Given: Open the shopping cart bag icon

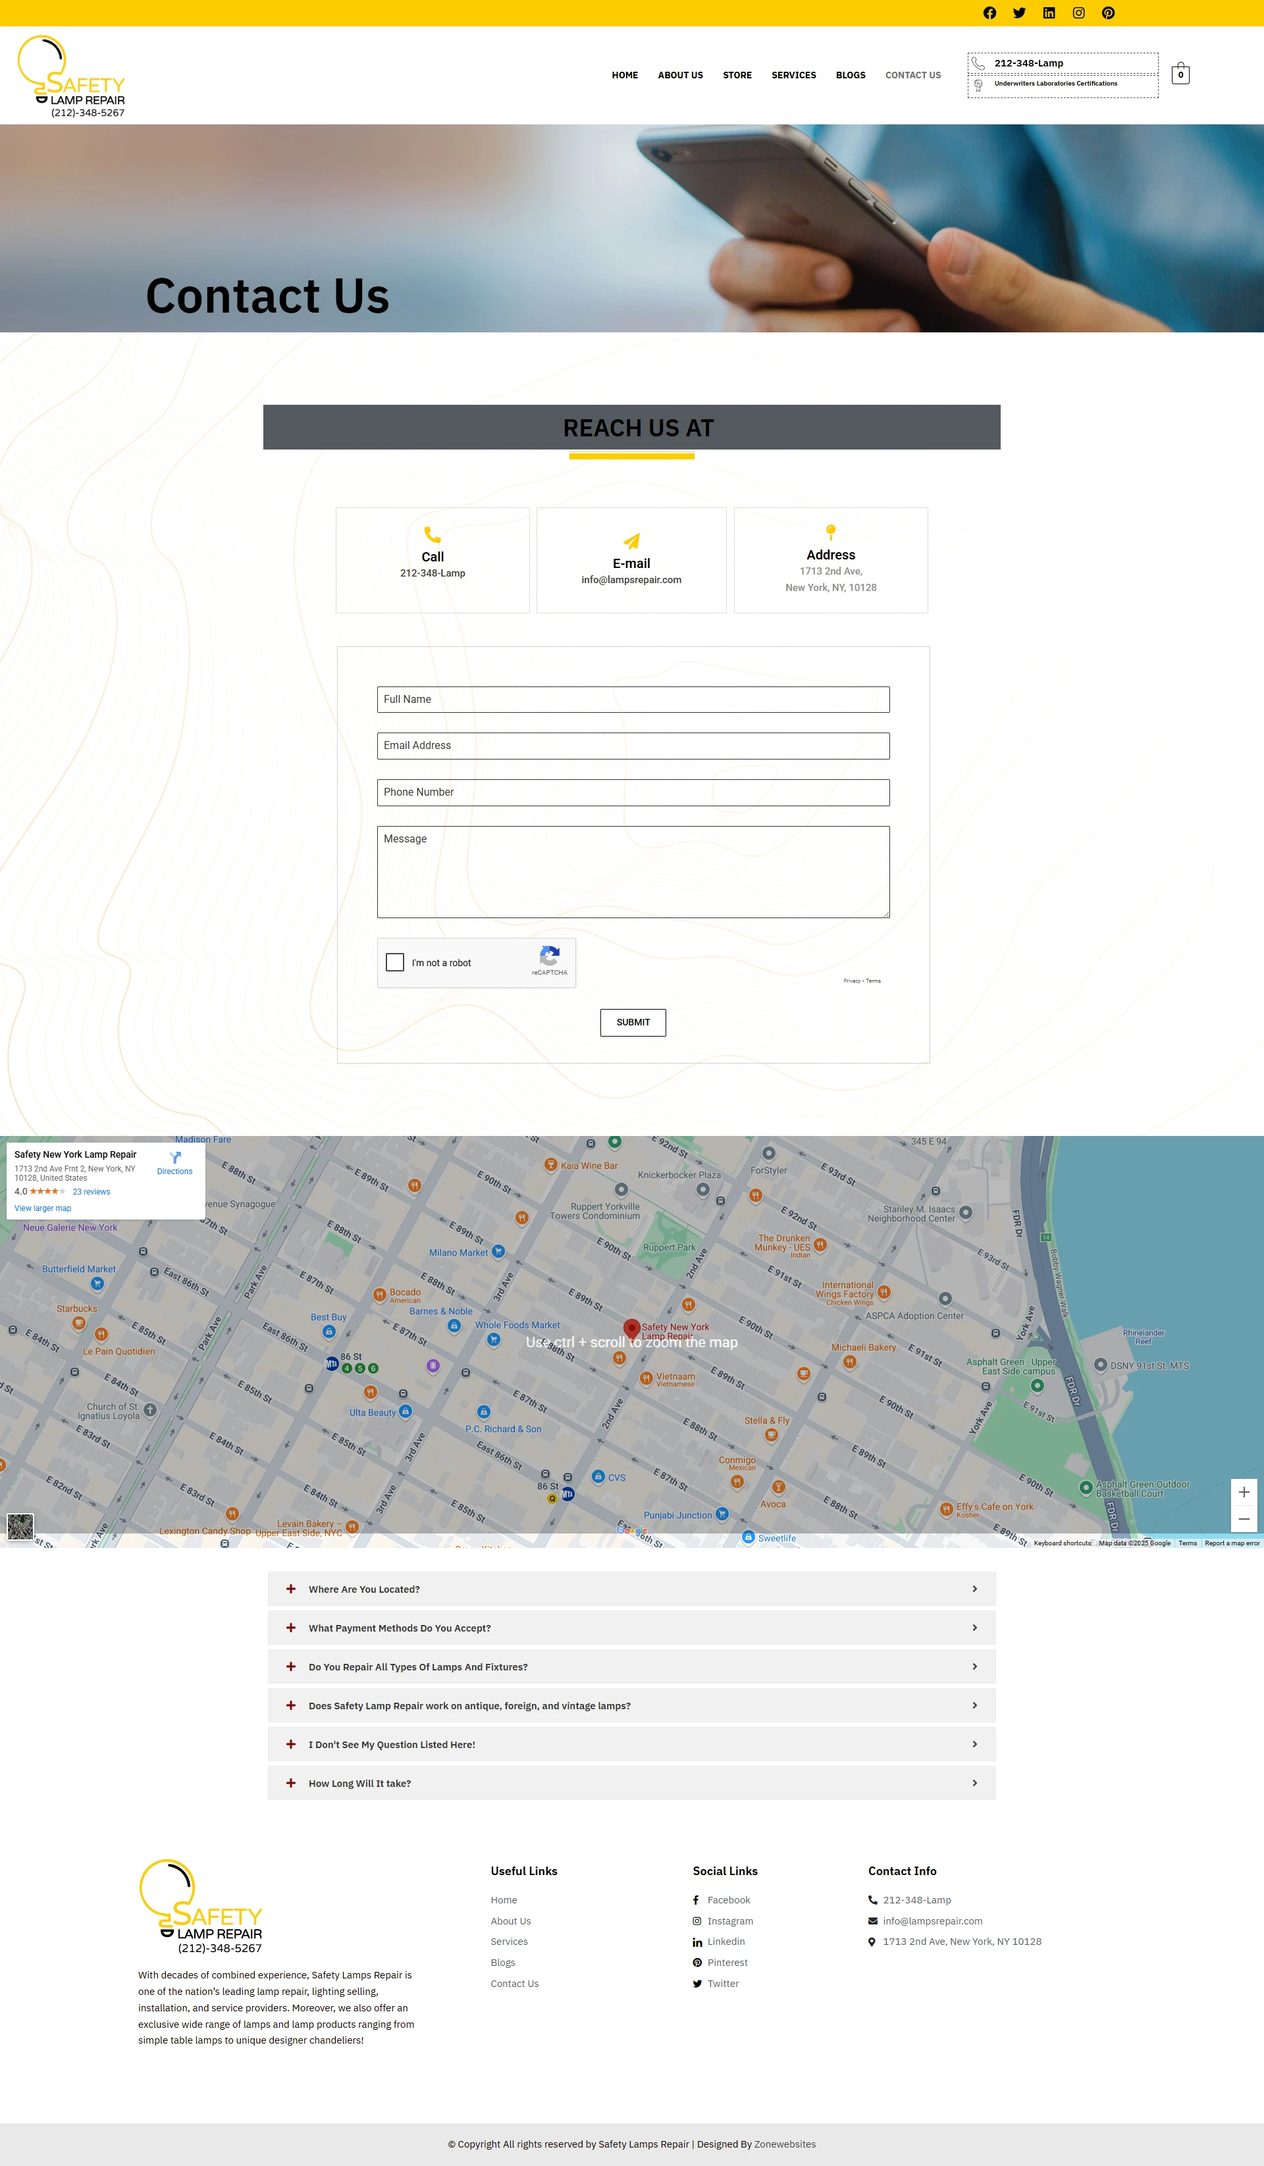Looking at the screenshot, I should 1180,73.
